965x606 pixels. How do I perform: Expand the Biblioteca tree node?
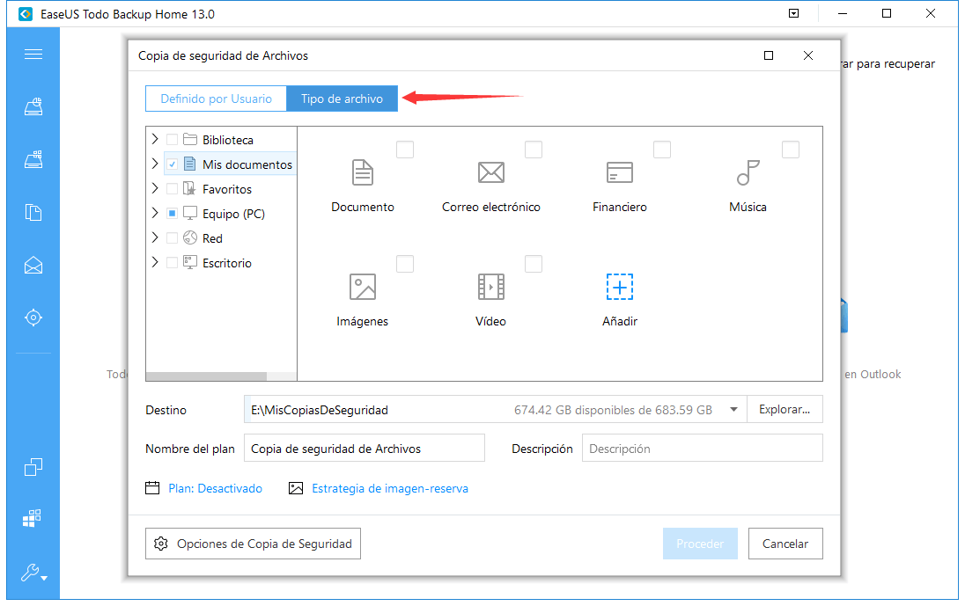pos(155,139)
